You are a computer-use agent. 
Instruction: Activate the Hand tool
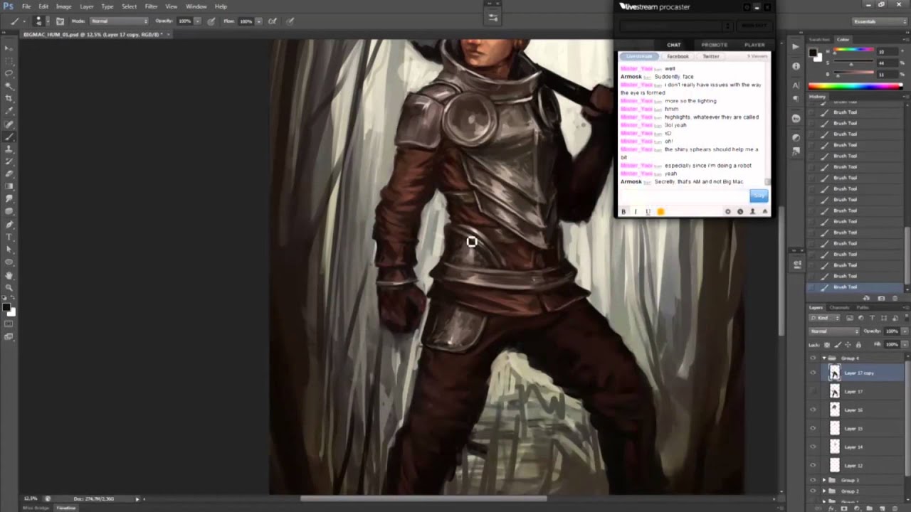click(x=9, y=275)
